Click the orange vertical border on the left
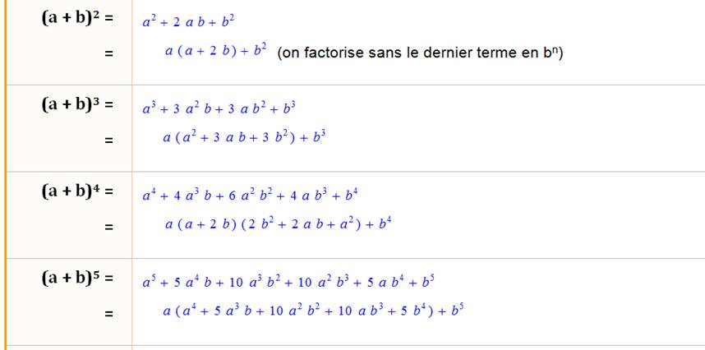 click(5, 175)
